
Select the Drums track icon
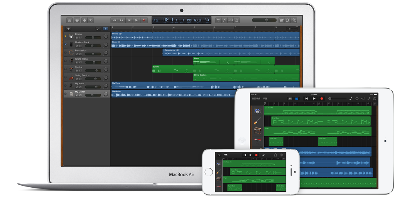(x=71, y=36)
